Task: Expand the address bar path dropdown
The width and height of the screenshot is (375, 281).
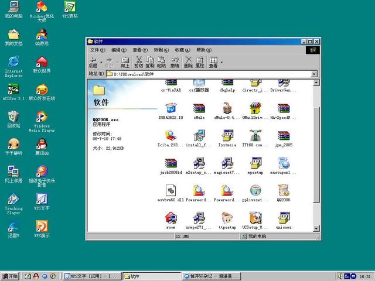Action: (313, 74)
